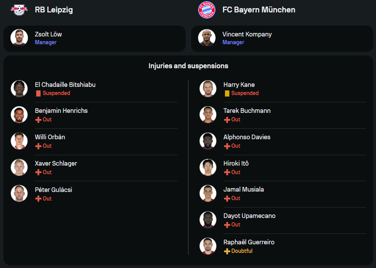Open Zsolt Löw manager photo
The height and width of the screenshot is (268, 376).
tap(19, 38)
